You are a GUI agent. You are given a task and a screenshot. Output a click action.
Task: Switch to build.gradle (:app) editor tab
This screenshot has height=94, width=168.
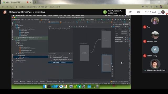(x=103, y=22)
